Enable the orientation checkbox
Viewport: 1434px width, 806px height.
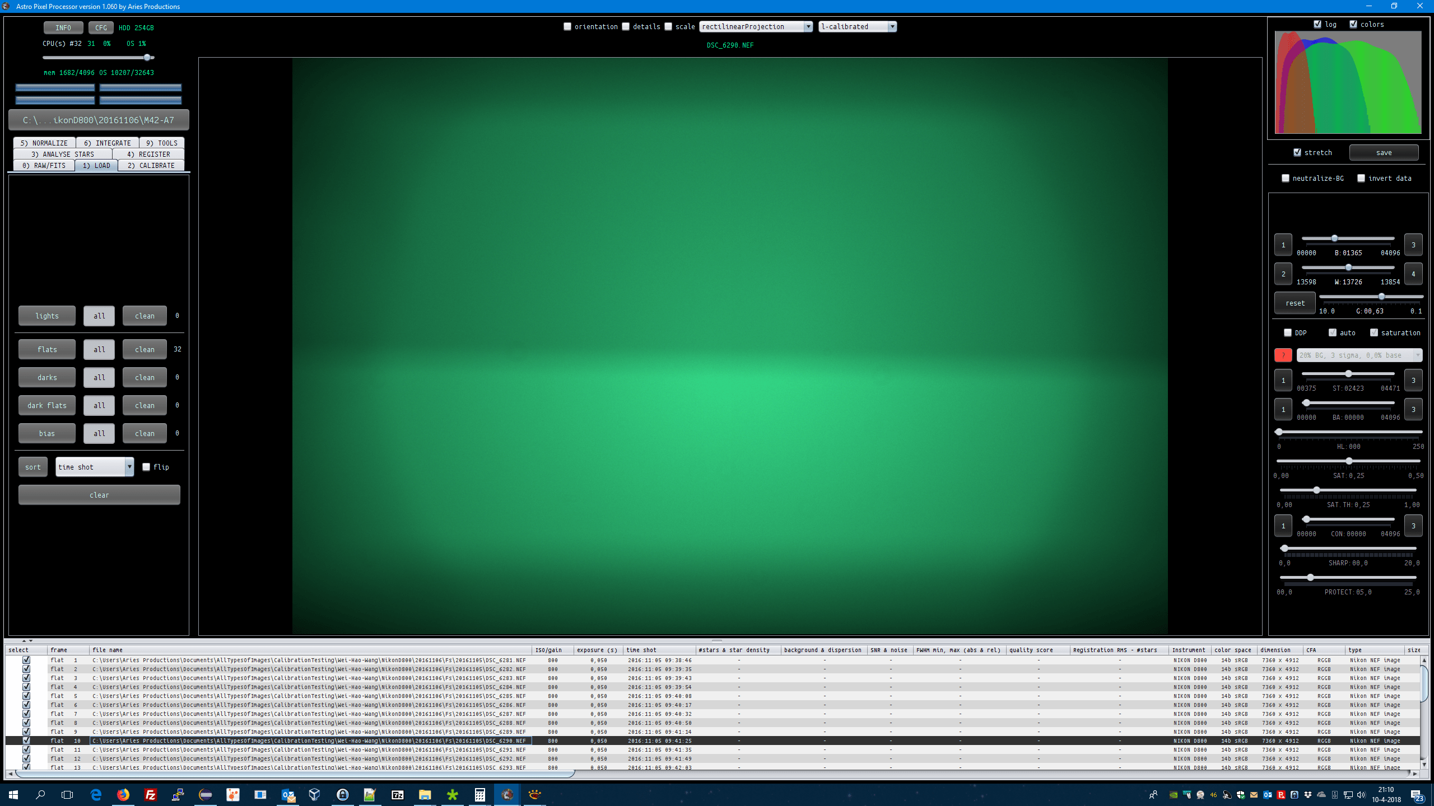click(x=567, y=26)
